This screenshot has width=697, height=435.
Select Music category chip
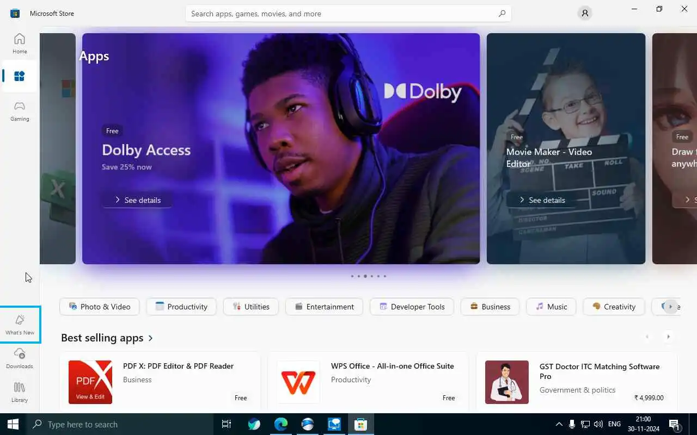click(x=551, y=307)
